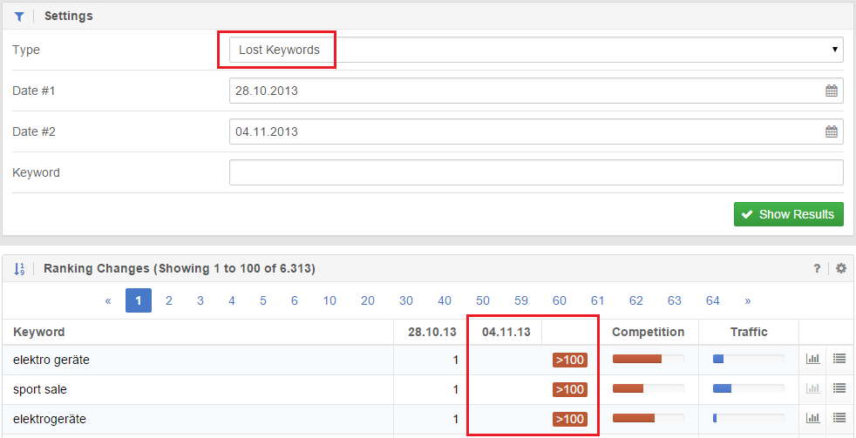Click the Traffic column header
This screenshot has width=856, height=438.
[749, 332]
